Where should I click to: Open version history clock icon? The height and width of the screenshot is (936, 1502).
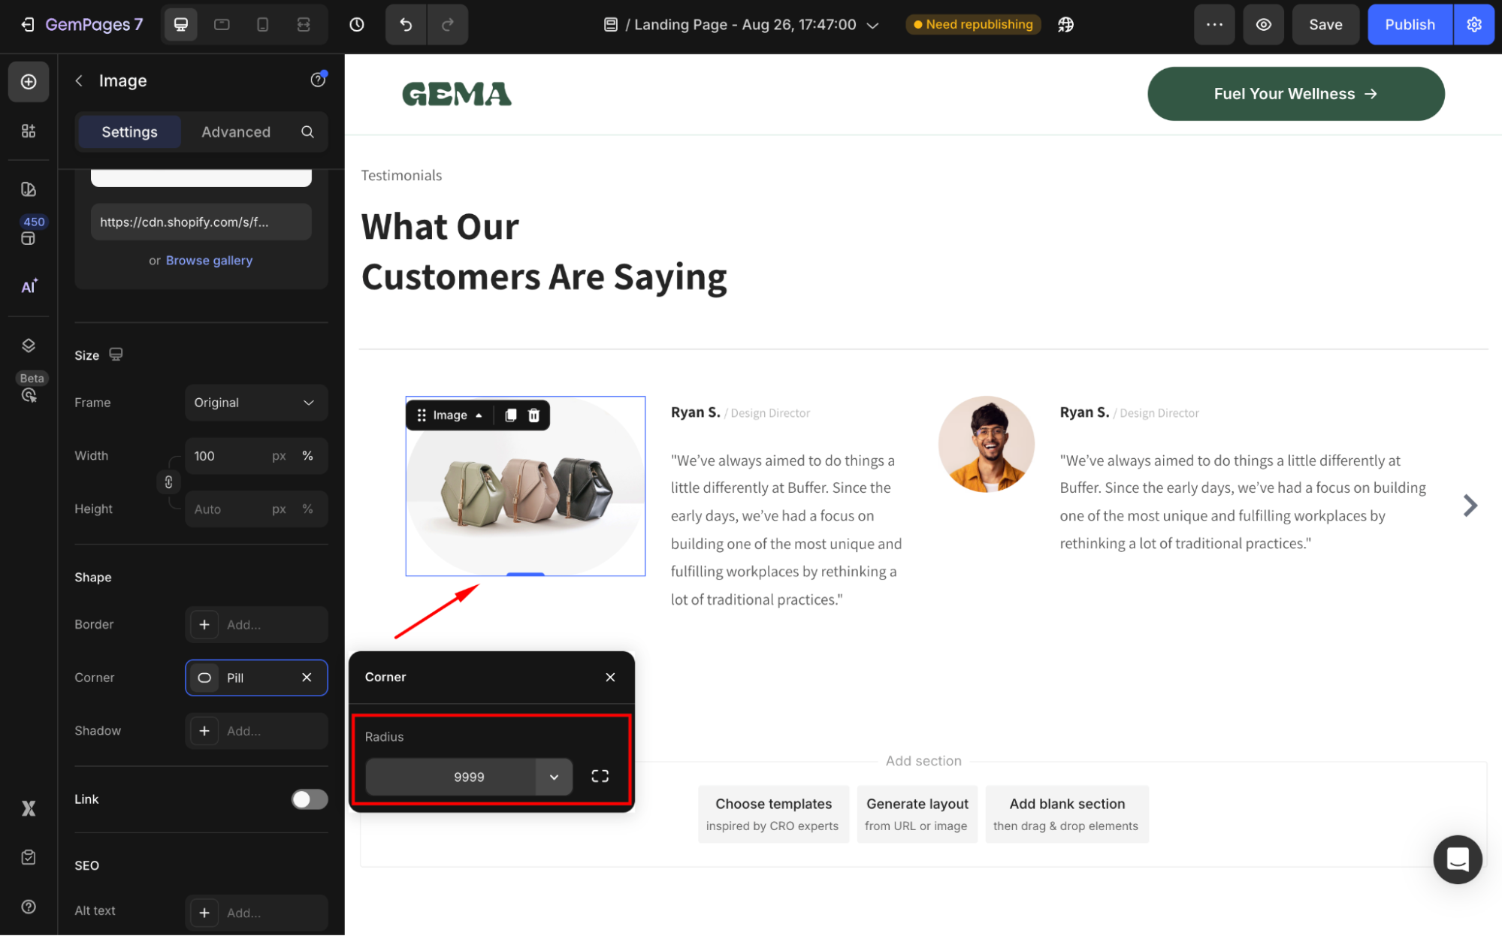(x=357, y=25)
